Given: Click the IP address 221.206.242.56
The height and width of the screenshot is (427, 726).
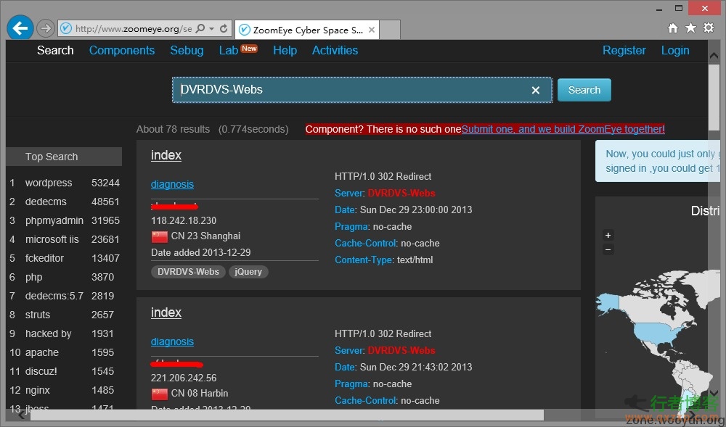Looking at the screenshot, I should tap(184, 378).
